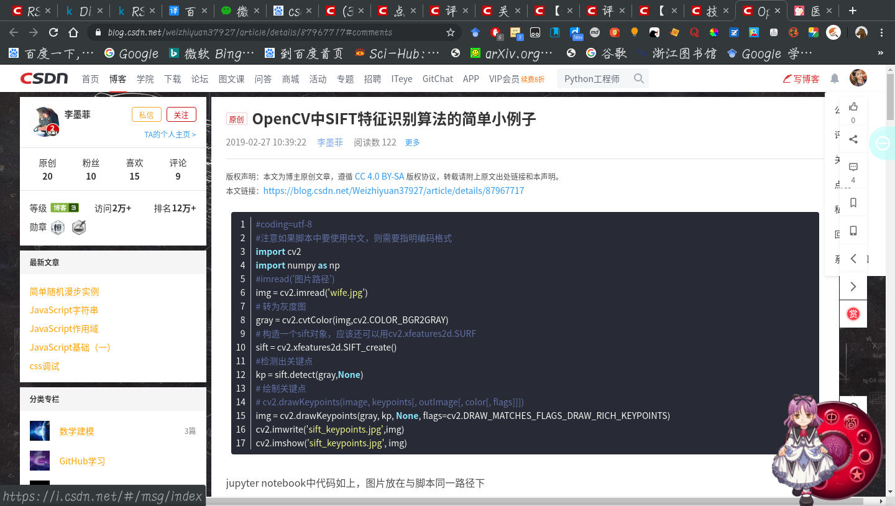Click the Python工程师 search field
The image size is (895, 506).
click(594, 78)
